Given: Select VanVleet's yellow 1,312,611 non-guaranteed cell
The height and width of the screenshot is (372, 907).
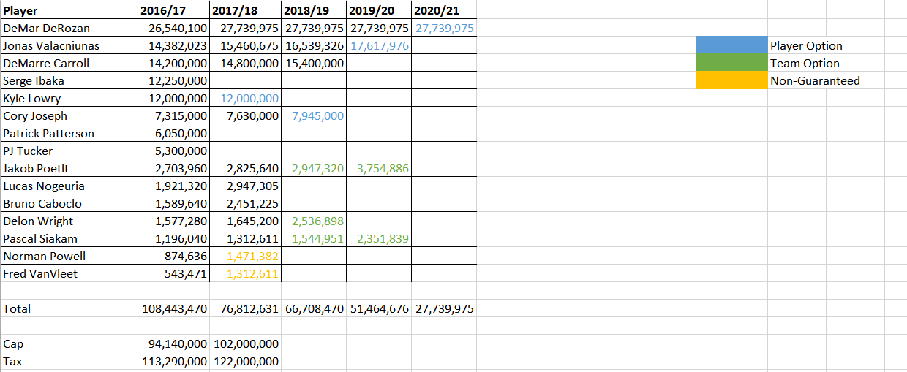Looking at the screenshot, I should (x=245, y=273).
